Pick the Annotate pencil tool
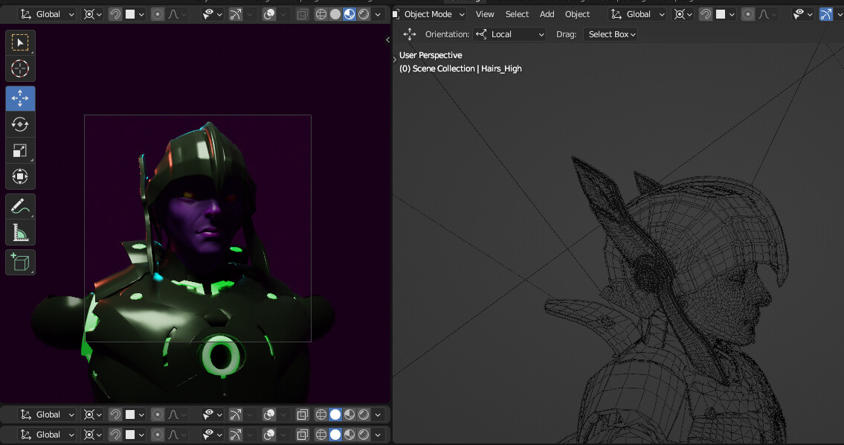This screenshot has height=445, width=844. point(20,206)
